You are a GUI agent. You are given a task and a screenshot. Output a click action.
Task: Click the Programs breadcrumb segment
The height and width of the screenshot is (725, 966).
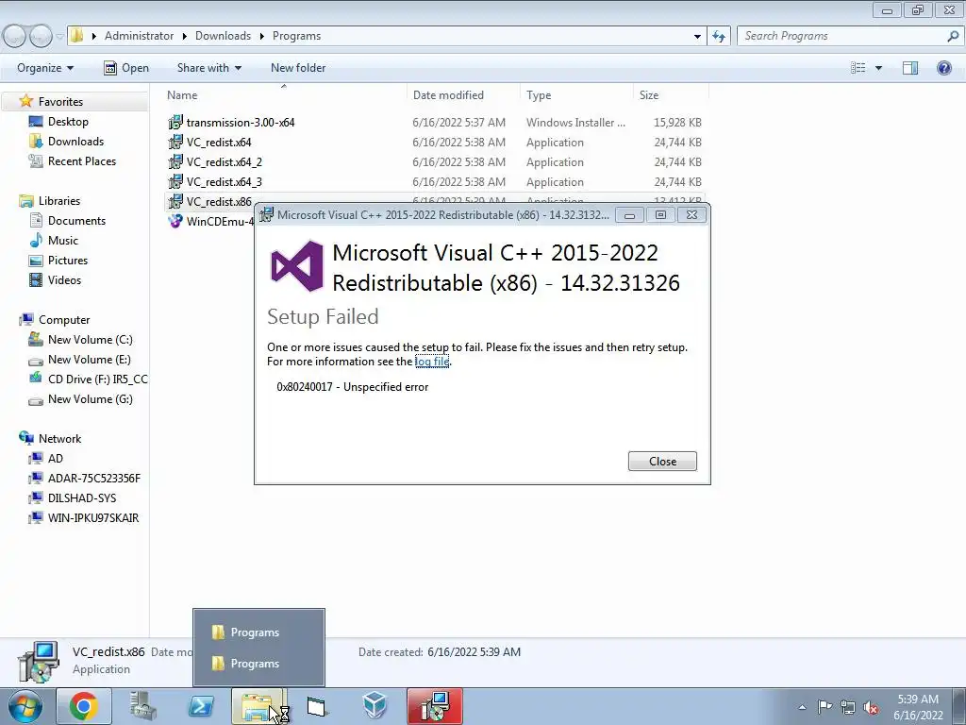pyautogui.click(x=296, y=36)
